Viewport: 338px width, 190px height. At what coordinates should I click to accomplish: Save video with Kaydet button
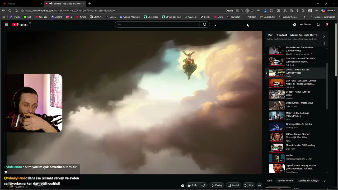tap(233, 185)
